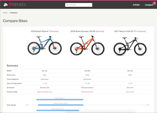Click the $2,099 MSRP value
Viewport: 157px width, 113px height.
[87, 71]
